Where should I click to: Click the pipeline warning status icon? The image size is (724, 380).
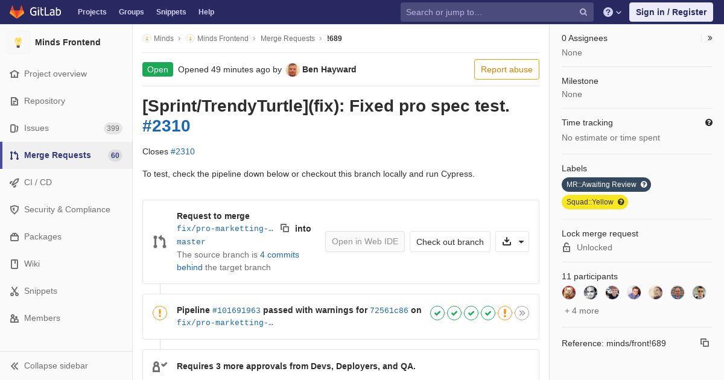click(x=160, y=312)
